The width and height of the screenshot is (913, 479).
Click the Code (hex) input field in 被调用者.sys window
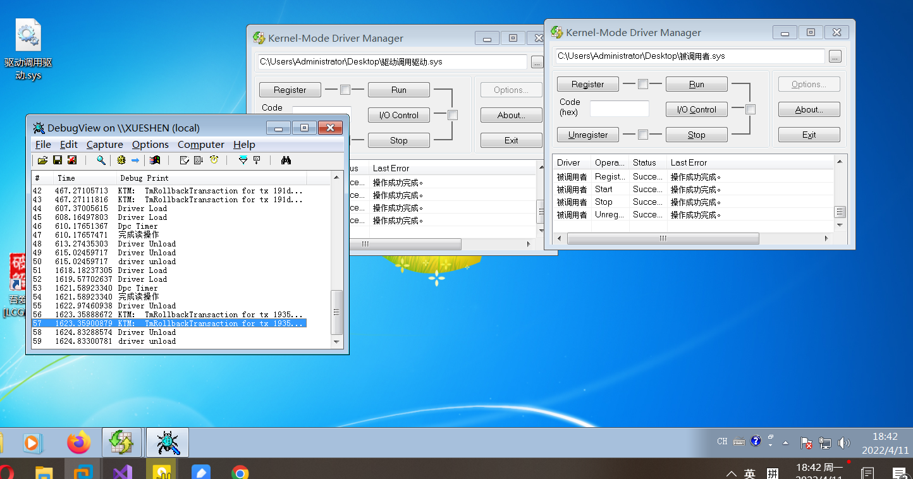620,109
